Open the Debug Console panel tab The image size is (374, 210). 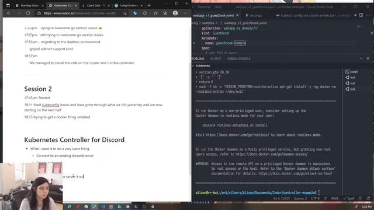238,58
